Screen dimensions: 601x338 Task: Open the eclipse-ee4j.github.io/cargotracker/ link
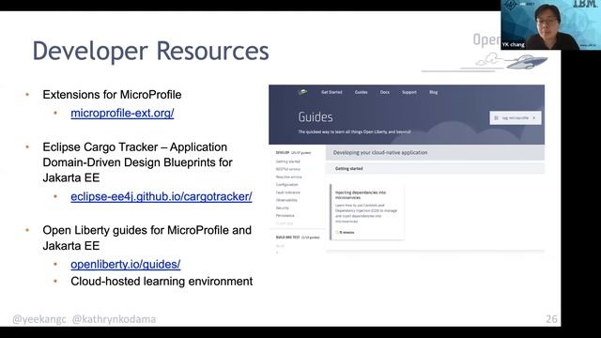point(162,196)
